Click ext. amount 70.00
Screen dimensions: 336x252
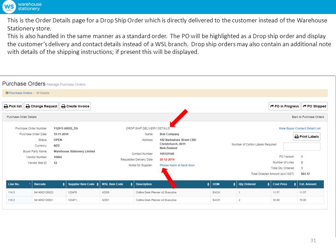(x=303, y=200)
